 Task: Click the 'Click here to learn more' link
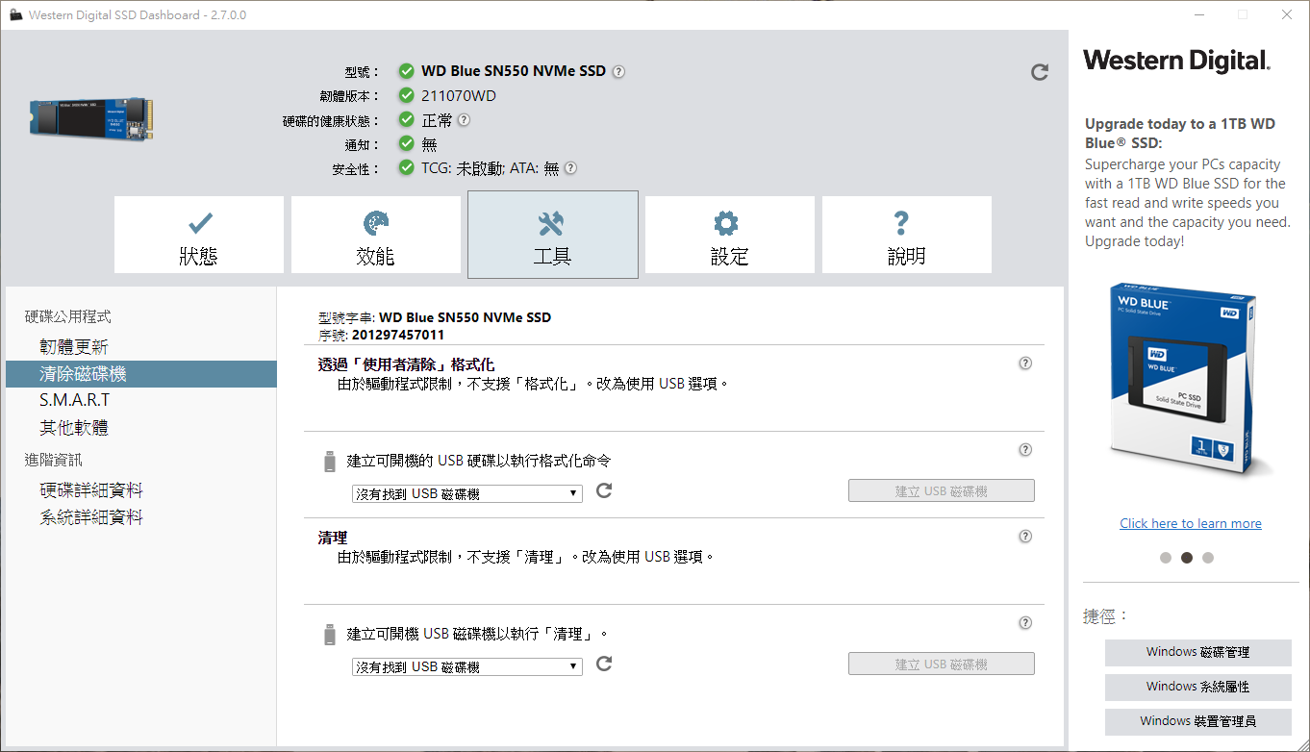pos(1191,524)
